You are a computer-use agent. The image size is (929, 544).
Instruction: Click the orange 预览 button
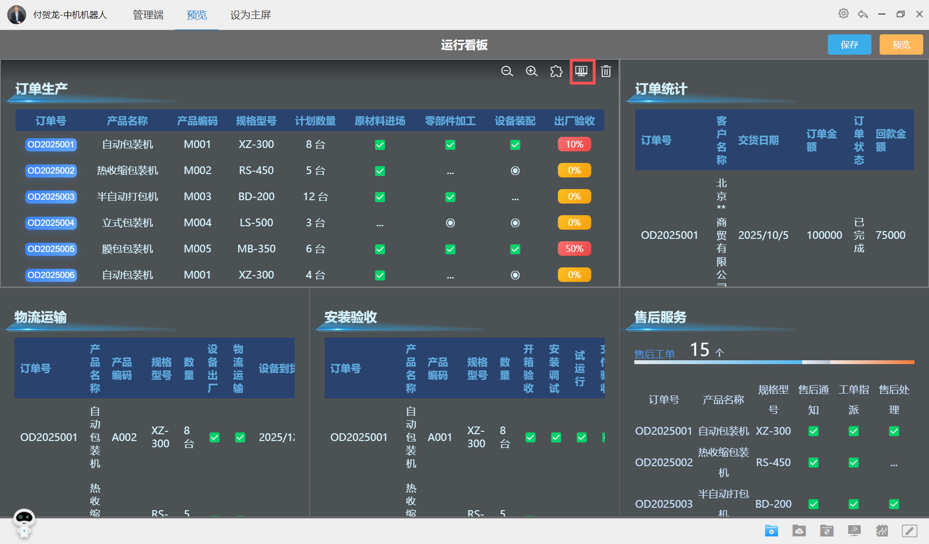pyautogui.click(x=901, y=44)
